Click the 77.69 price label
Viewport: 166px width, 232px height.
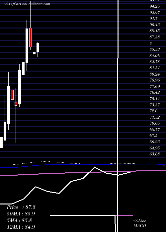(154, 86)
